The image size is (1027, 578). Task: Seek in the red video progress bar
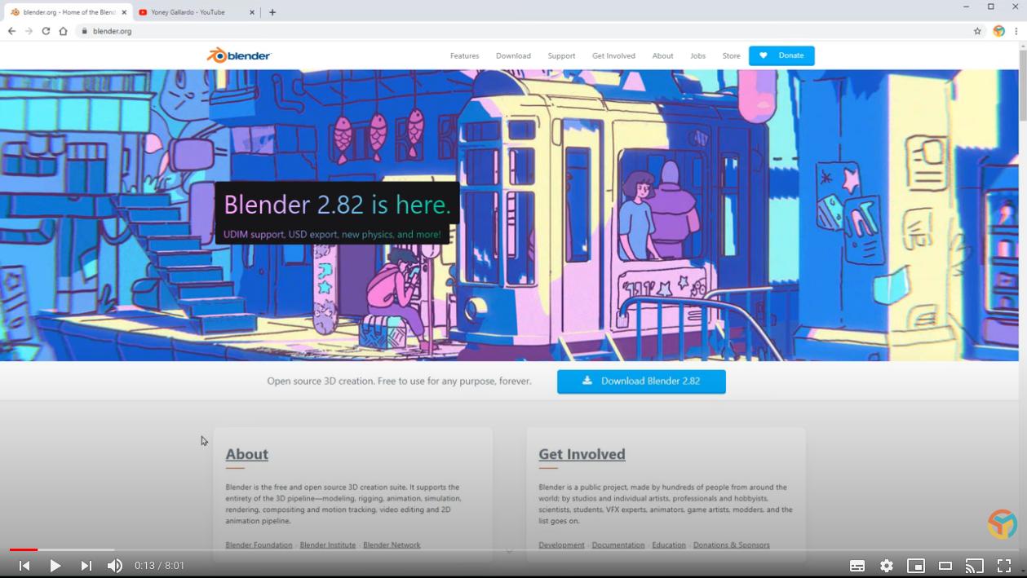(x=513, y=549)
